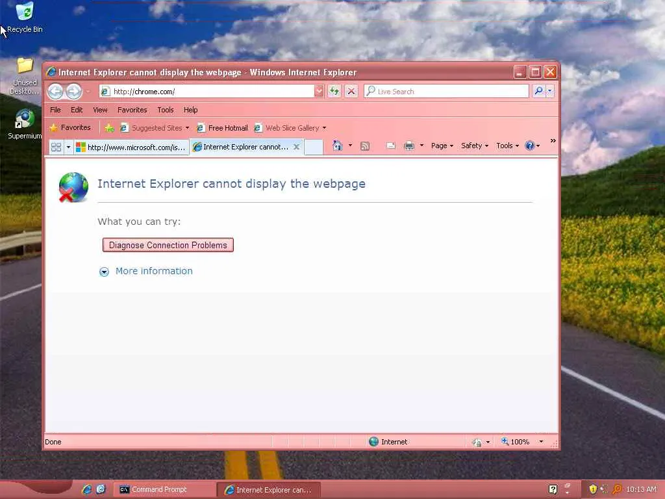Launch Internet Explorer from quick launch
Viewport: 665px width, 499px height.
point(86,489)
